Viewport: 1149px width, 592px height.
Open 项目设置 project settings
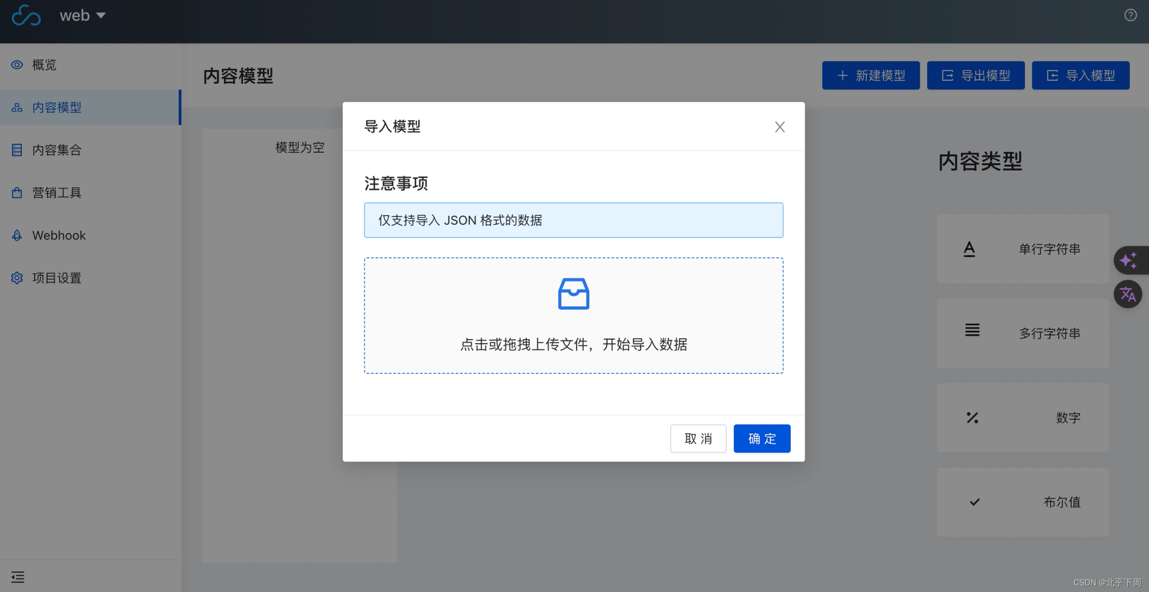pyautogui.click(x=57, y=278)
